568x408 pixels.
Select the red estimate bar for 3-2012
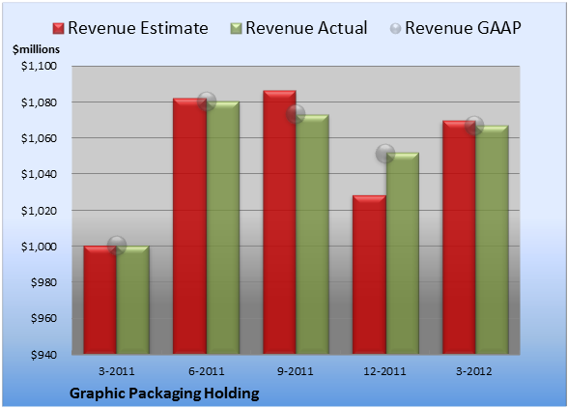(x=459, y=237)
